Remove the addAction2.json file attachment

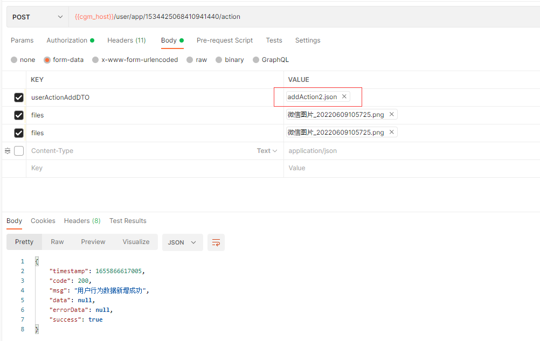[344, 96]
